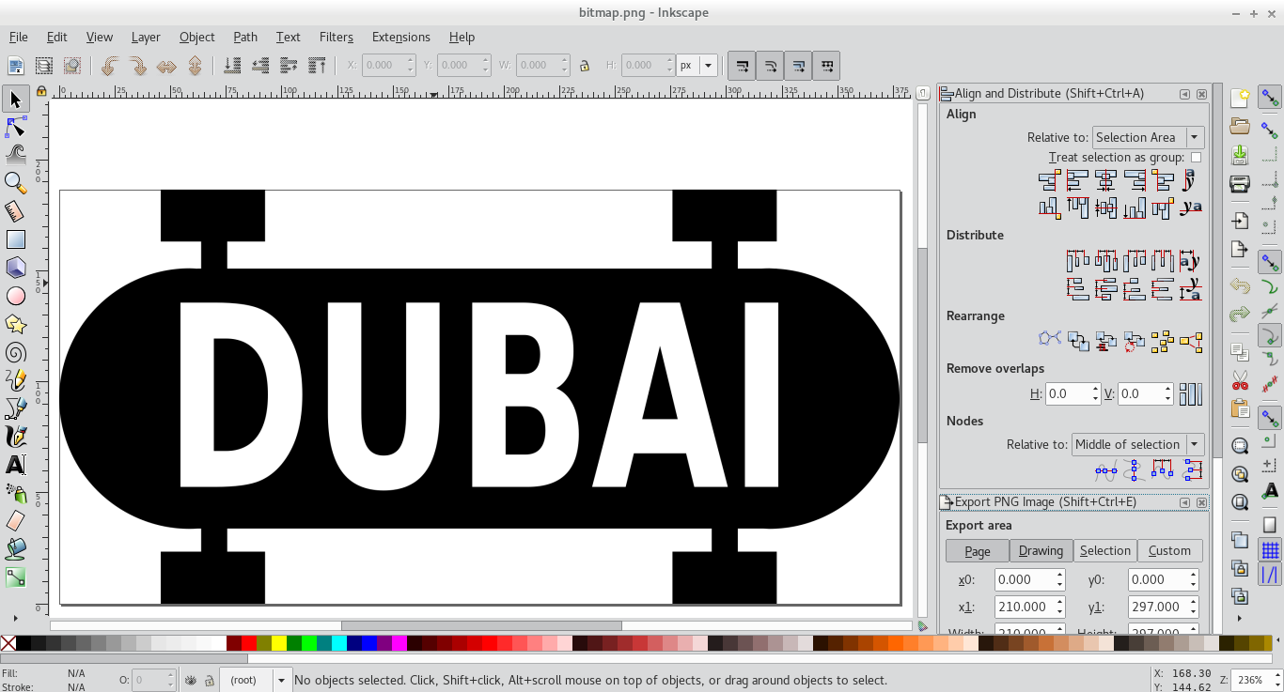
Task: Iconify the Align and Distribute panel
Action: (1184, 94)
